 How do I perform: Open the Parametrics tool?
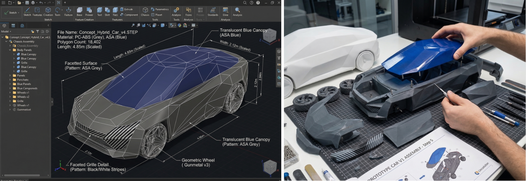pos(160,9)
